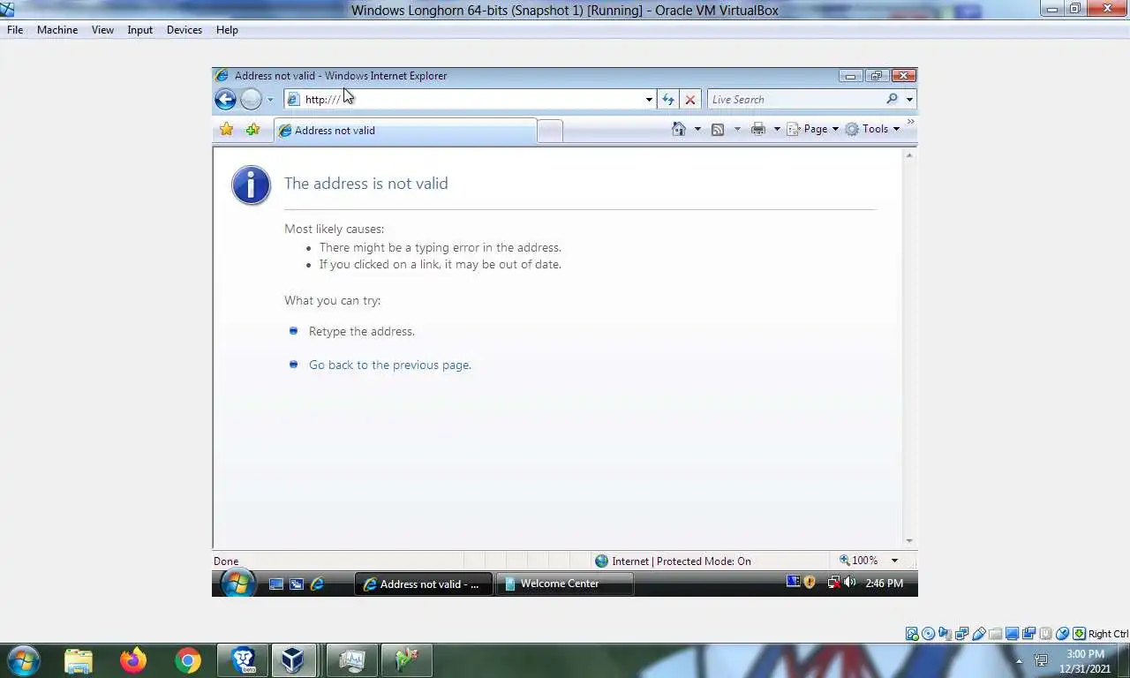Expand the Home button dropdown arrow
1130x678 pixels.
pos(697,129)
